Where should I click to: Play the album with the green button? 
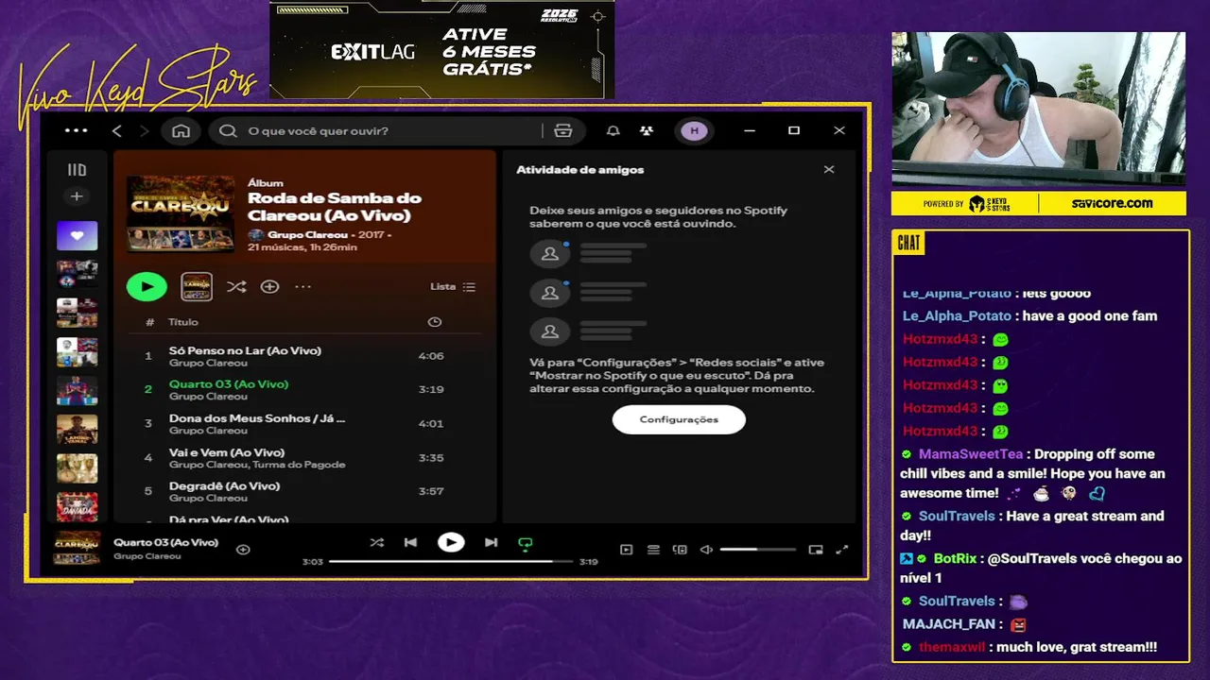coord(147,286)
